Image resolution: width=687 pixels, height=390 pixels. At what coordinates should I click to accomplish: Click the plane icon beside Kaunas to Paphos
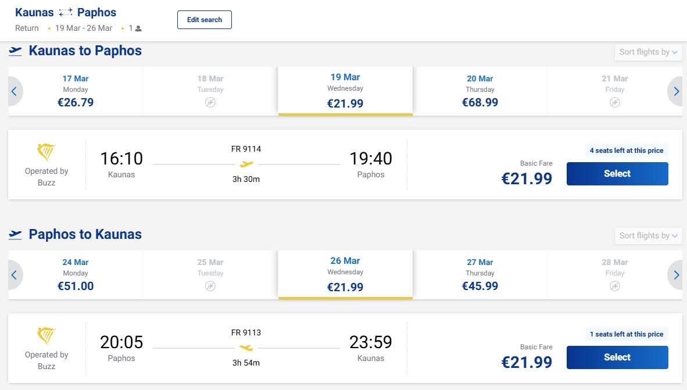pyautogui.click(x=15, y=51)
